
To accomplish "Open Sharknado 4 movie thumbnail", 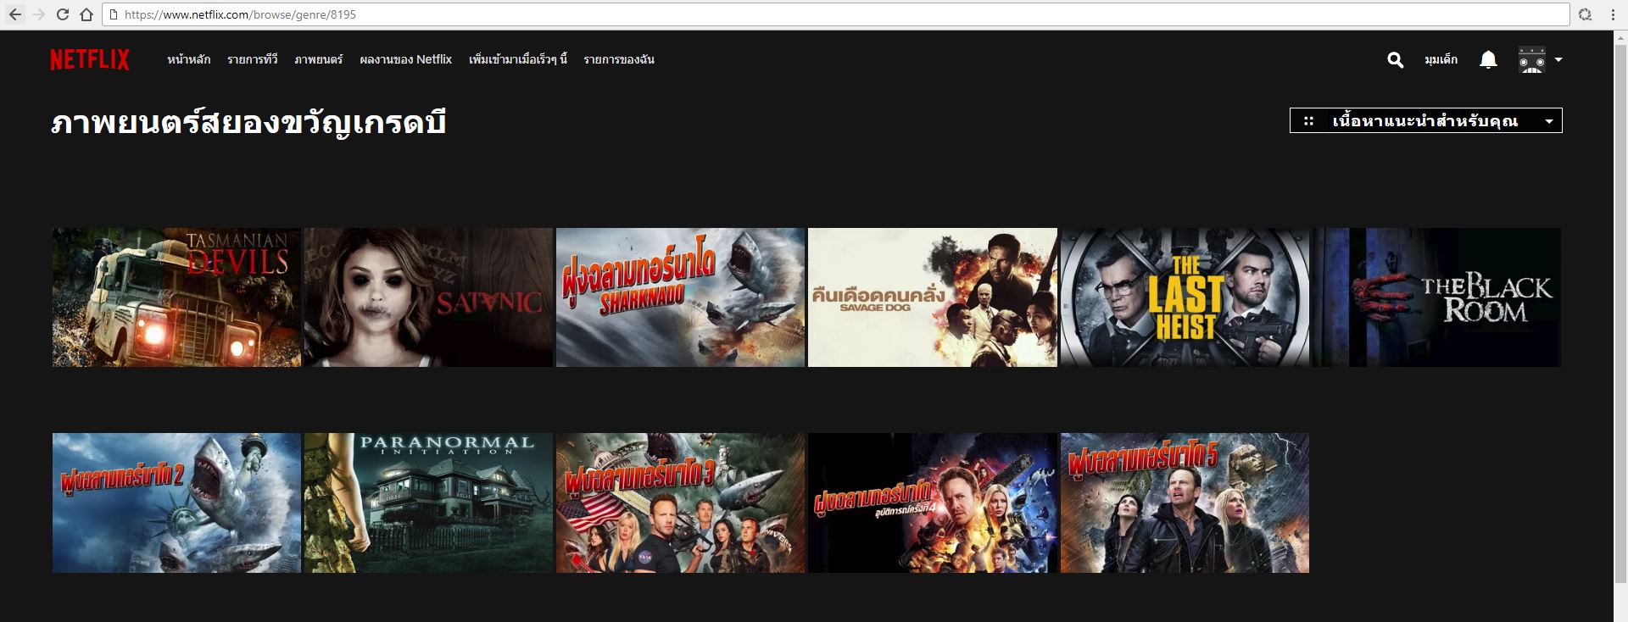I will tap(933, 503).
